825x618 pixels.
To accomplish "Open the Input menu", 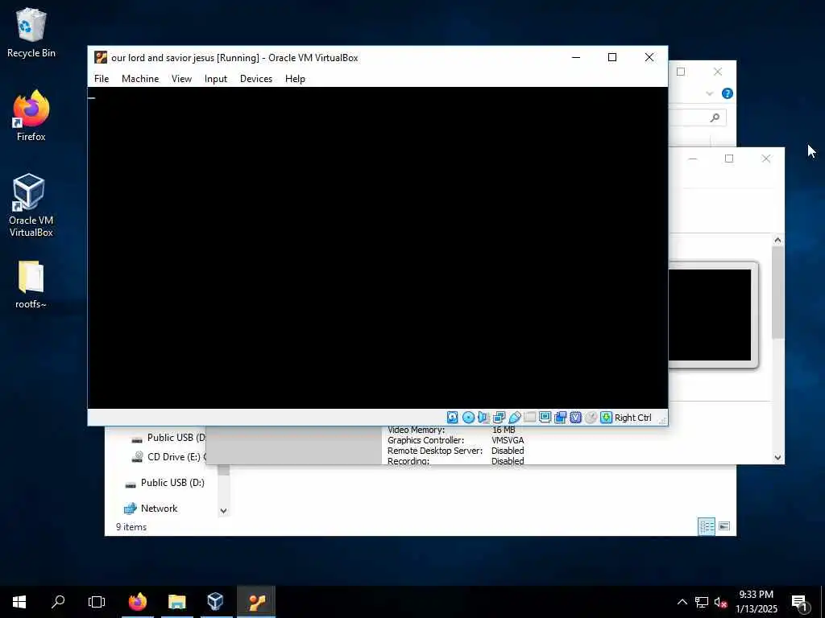I will click(x=216, y=79).
